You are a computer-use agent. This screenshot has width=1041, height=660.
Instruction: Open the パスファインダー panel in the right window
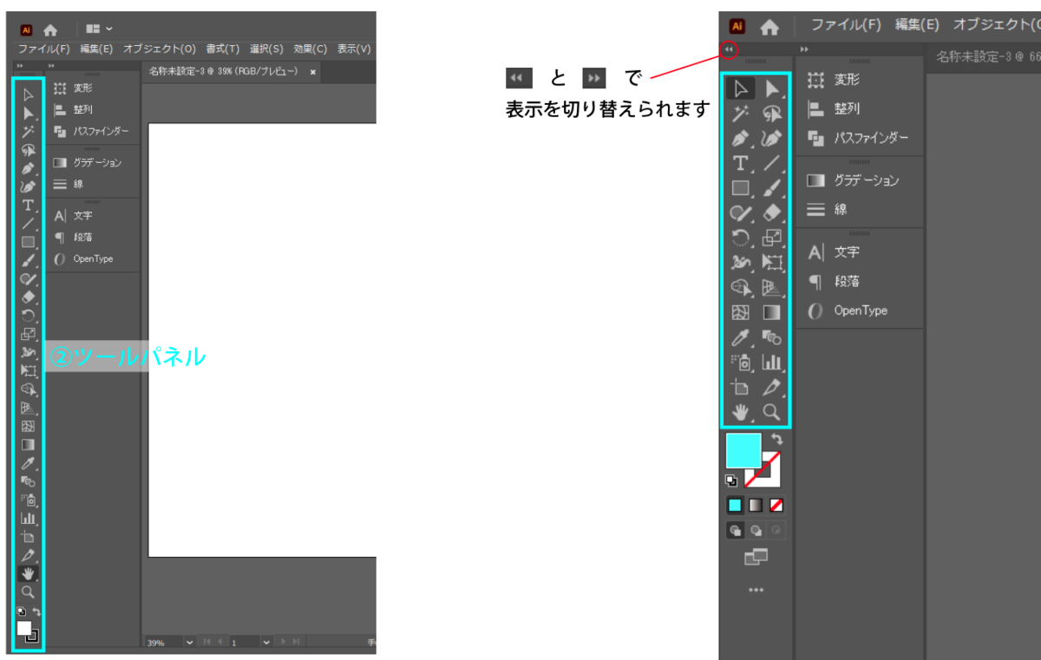pyautogui.click(x=859, y=138)
